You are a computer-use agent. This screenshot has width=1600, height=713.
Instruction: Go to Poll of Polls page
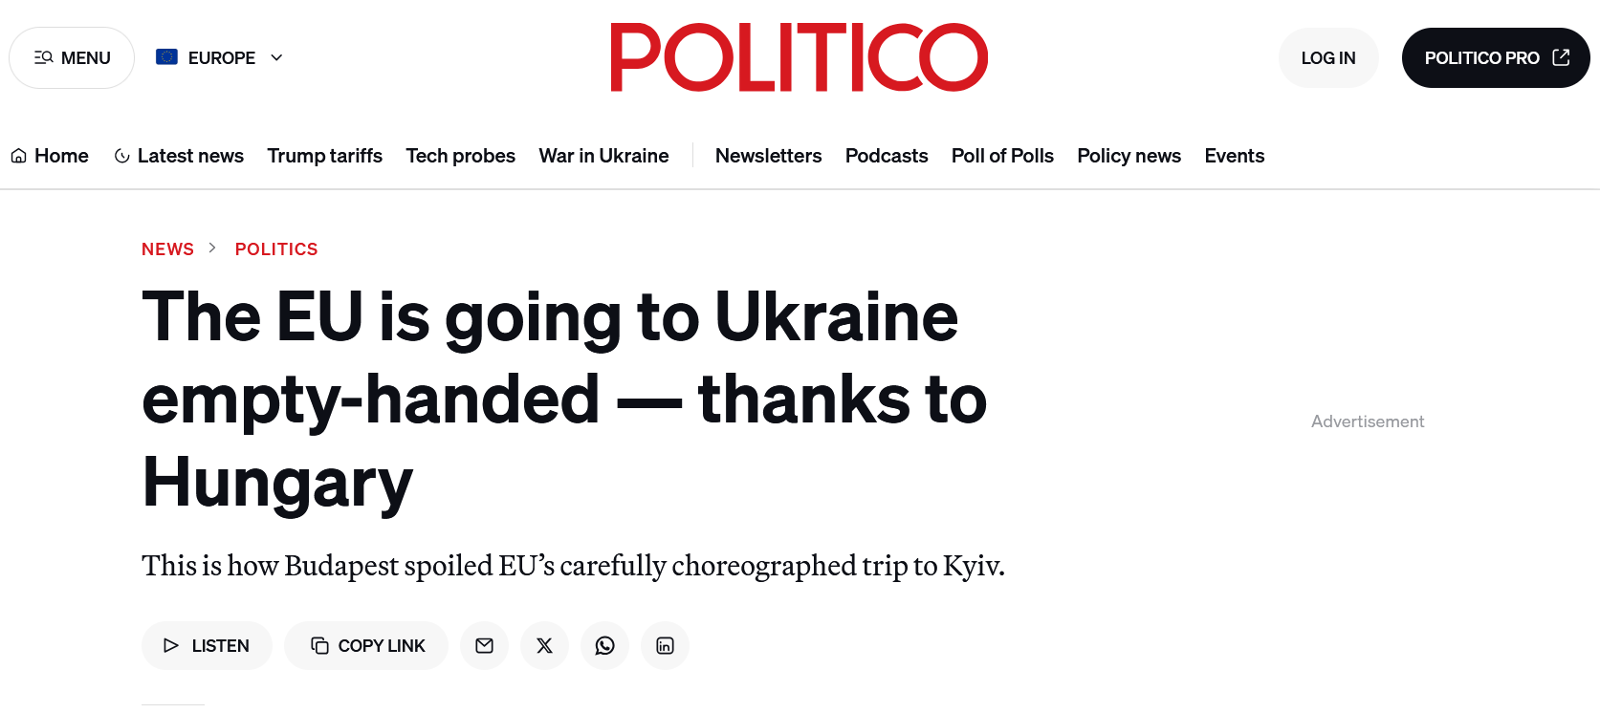tap(1001, 156)
